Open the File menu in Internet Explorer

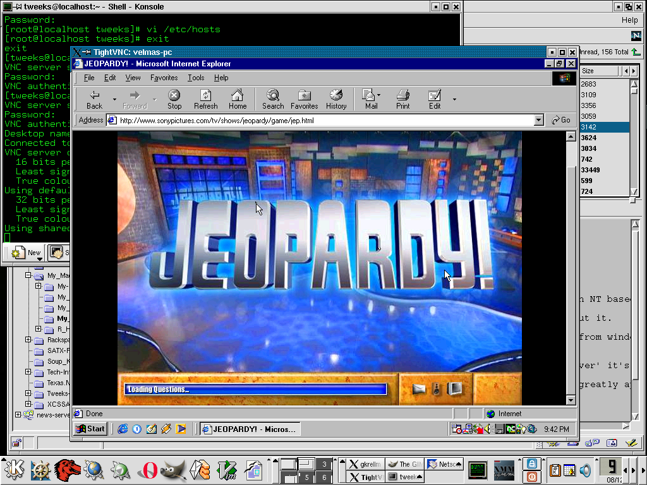[x=89, y=78]
